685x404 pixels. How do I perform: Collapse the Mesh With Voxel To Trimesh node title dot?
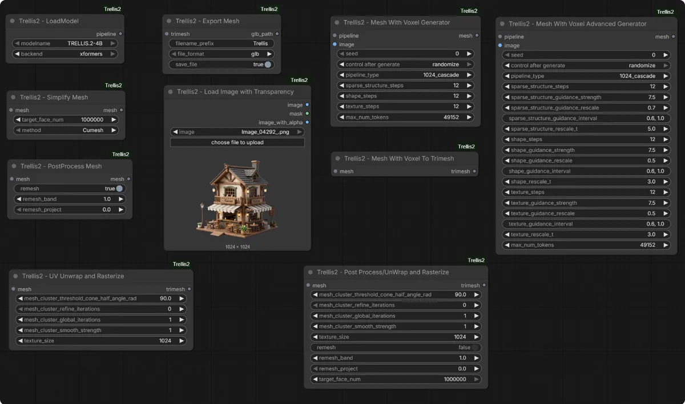(338, 159)
